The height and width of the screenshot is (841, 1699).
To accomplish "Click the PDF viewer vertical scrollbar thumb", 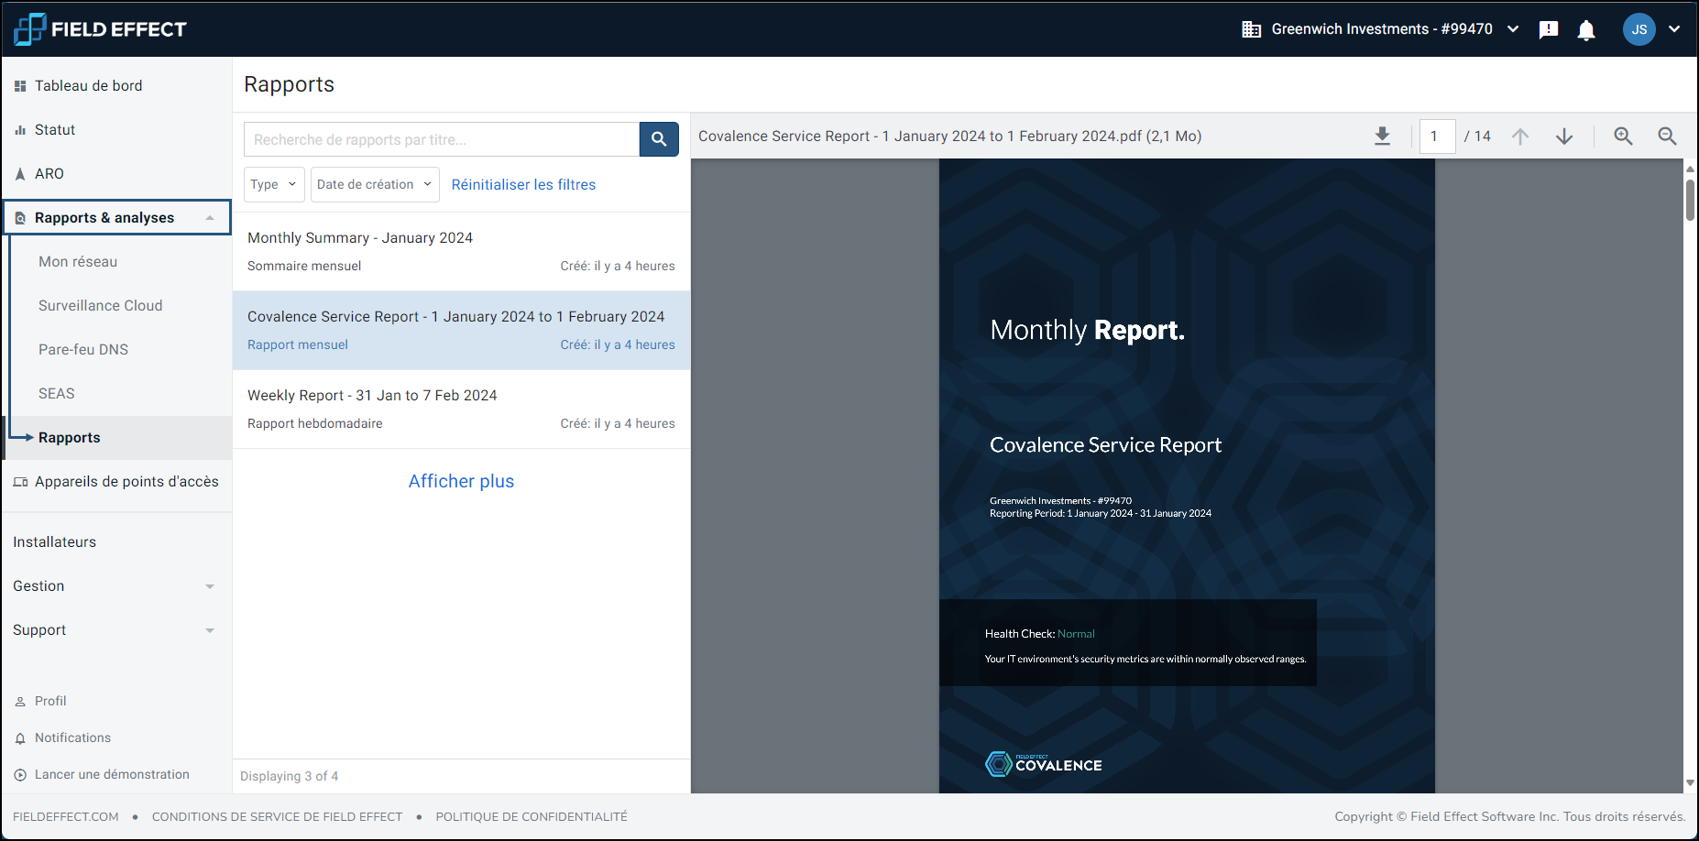I will tap(1690, 200).
